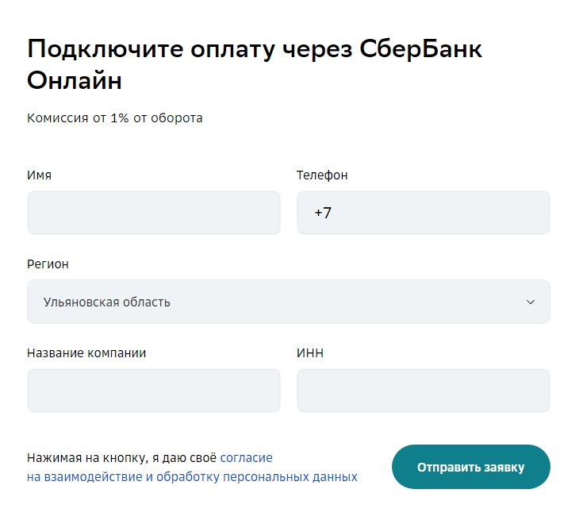Click the Подключите оплату через СберБанк heading
The height and width of the screenshot is (520, 587).
tap(255, 49)
